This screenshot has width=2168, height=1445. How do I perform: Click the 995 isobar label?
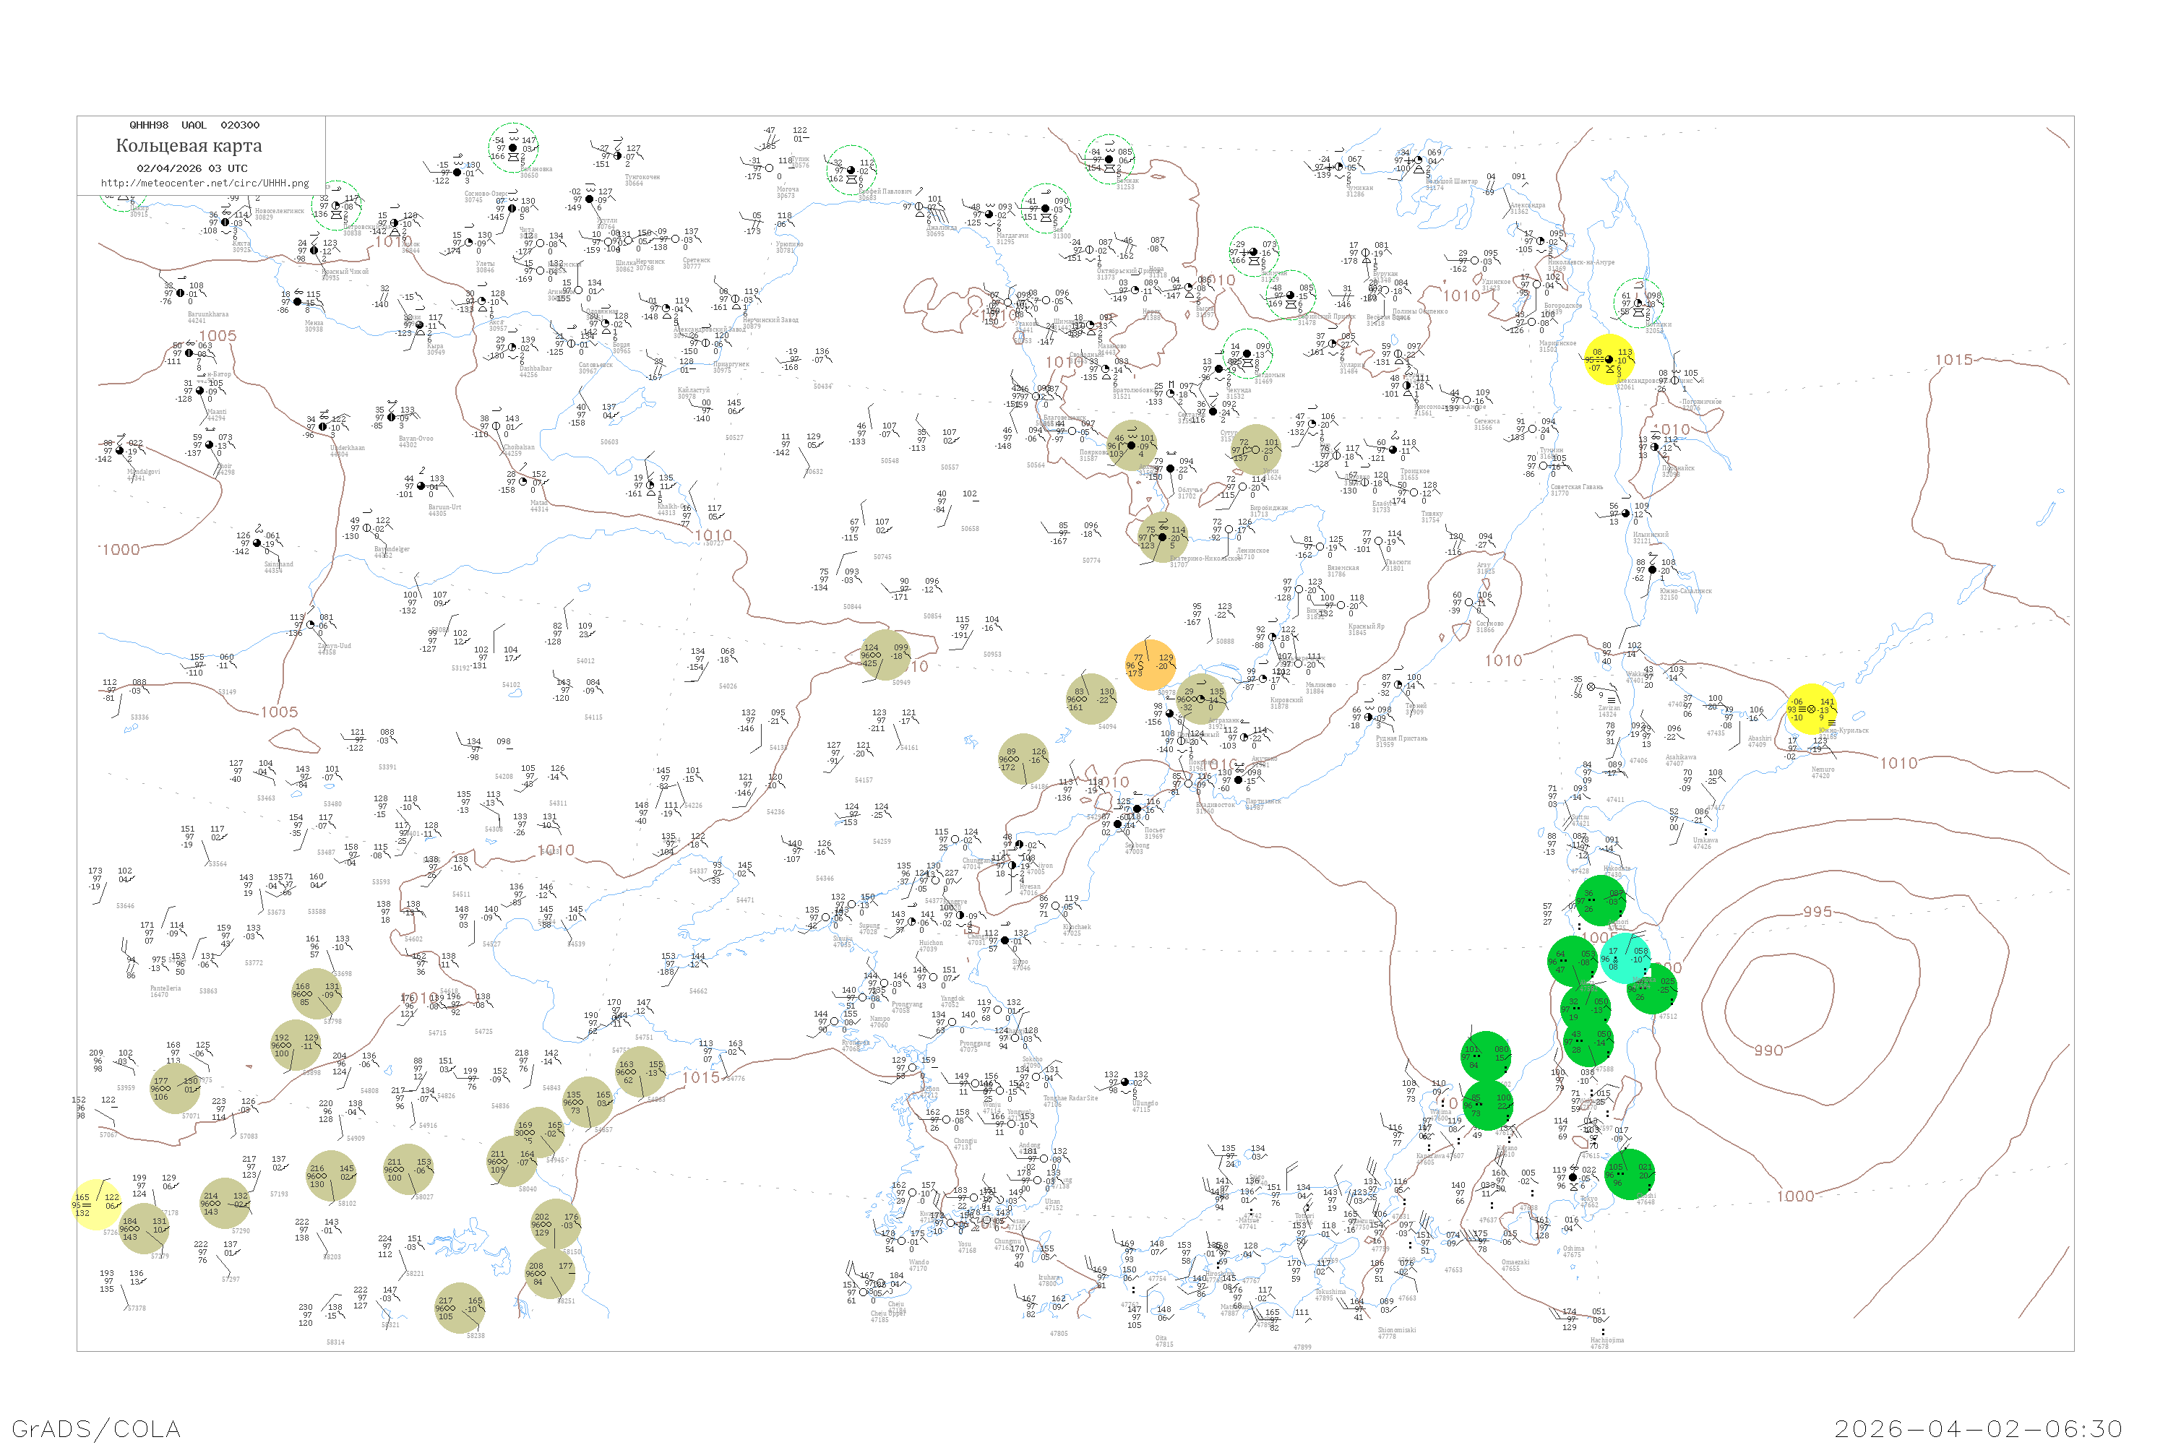(x=1817, y=913)
